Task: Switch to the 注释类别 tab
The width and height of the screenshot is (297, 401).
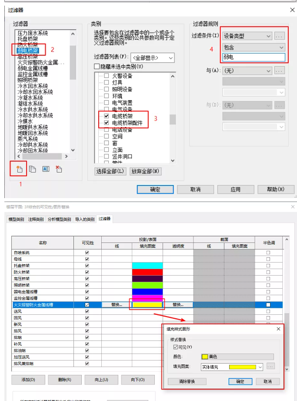Action: (36, 219)
